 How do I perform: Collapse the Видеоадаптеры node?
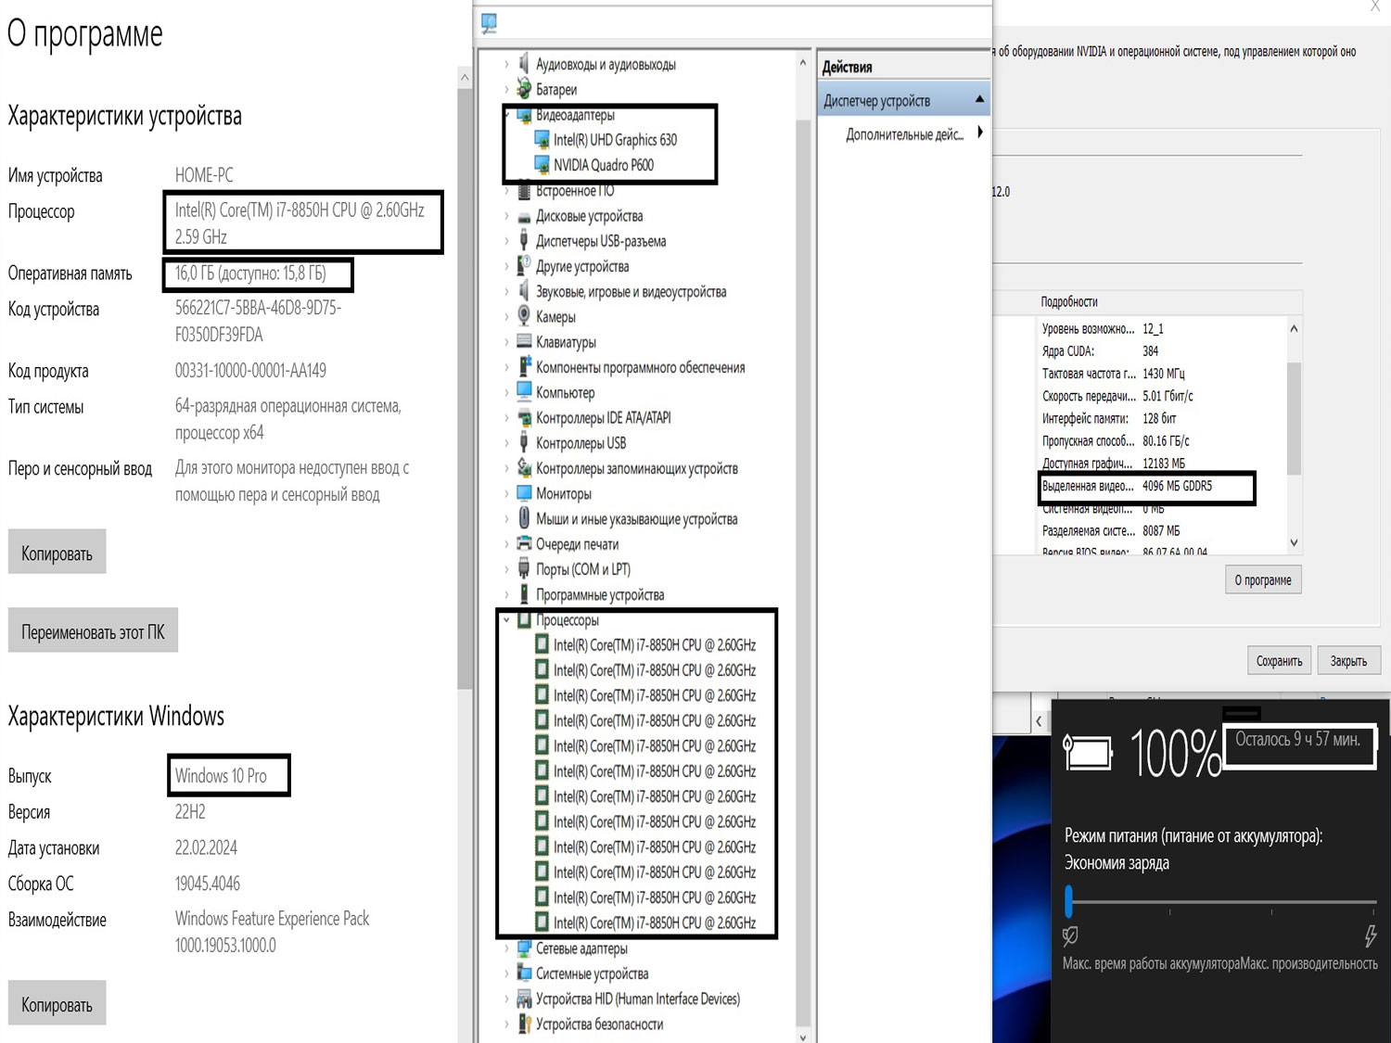click(506, 115)
